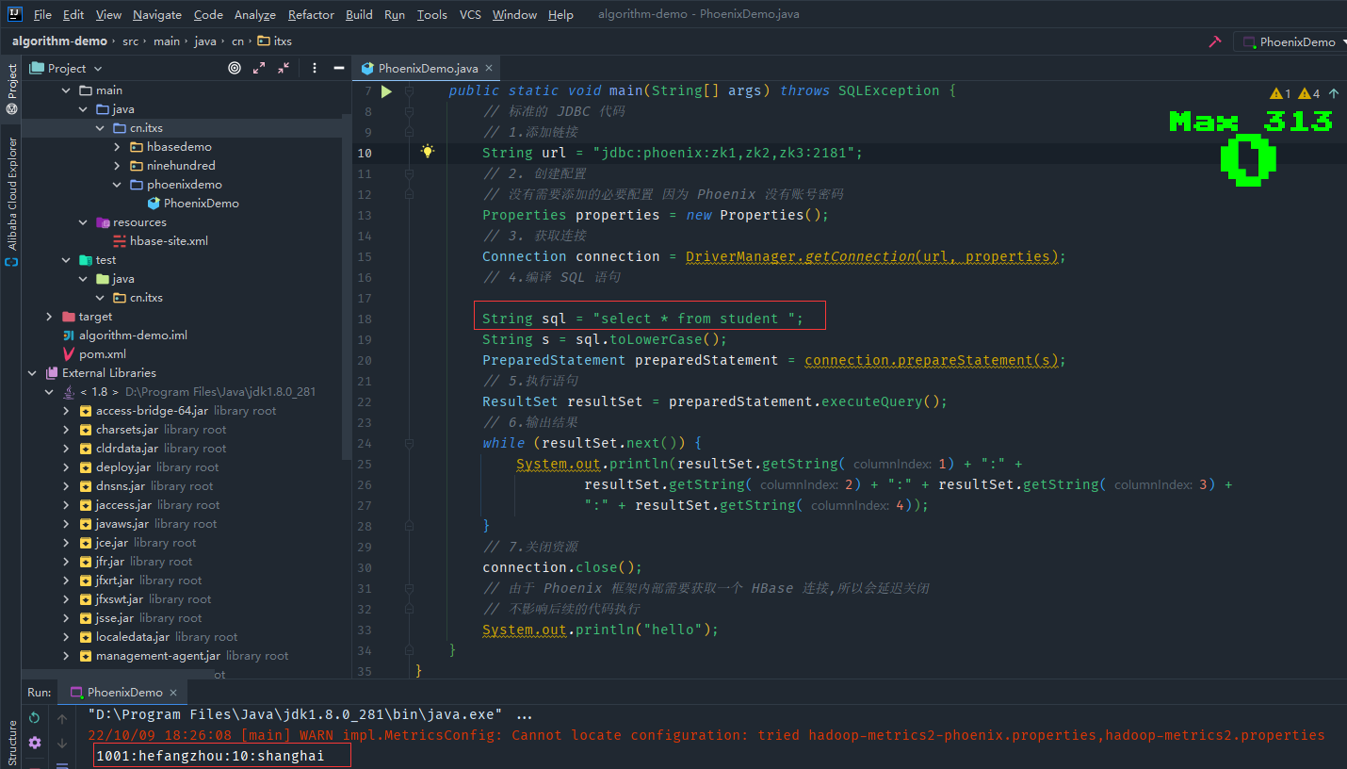Click select opened file target icon
The width and height of the screenshot is (1347, 769).
(x=235, y=68)
